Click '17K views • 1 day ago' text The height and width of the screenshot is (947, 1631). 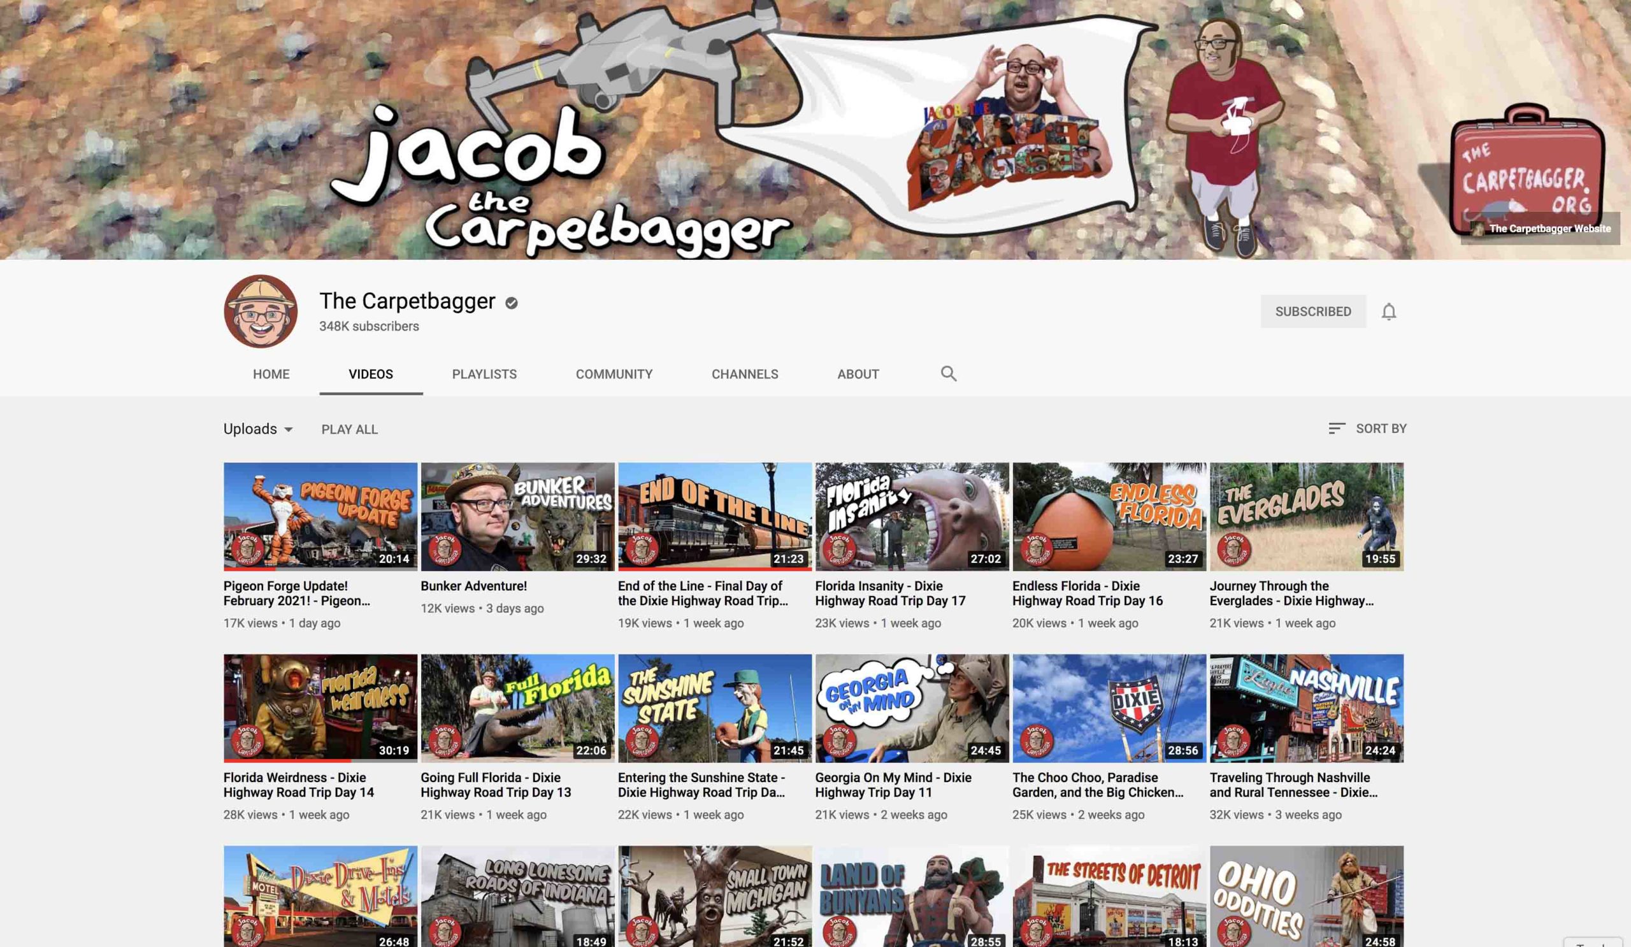coord(282,623)
